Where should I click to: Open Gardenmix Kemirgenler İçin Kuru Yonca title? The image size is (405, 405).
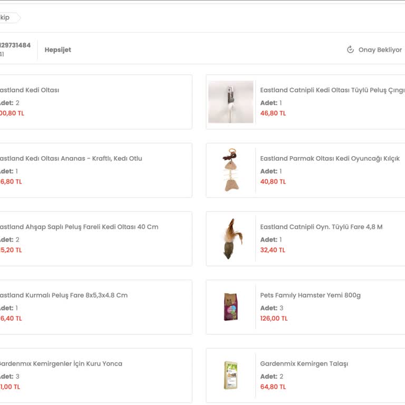click(x=61, y=364)
